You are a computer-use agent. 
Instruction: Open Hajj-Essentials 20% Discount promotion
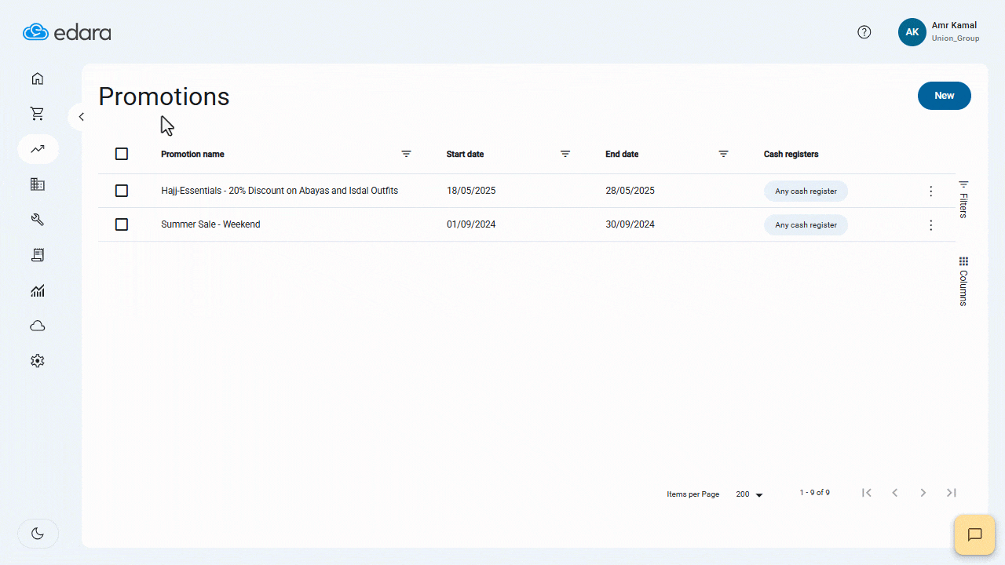pyautogui.click(x=280, y=191)
